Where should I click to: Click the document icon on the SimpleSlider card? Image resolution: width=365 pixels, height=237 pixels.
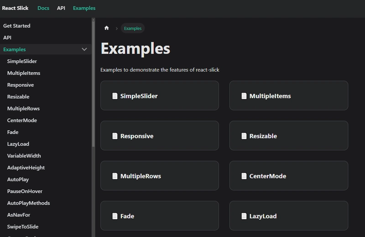tap(115, 96)
